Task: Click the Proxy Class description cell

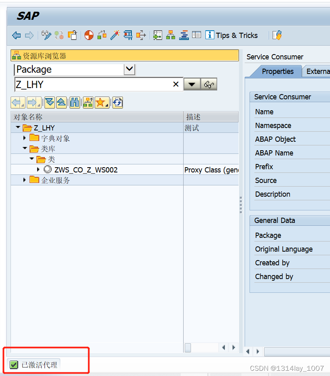Action: 211,170
